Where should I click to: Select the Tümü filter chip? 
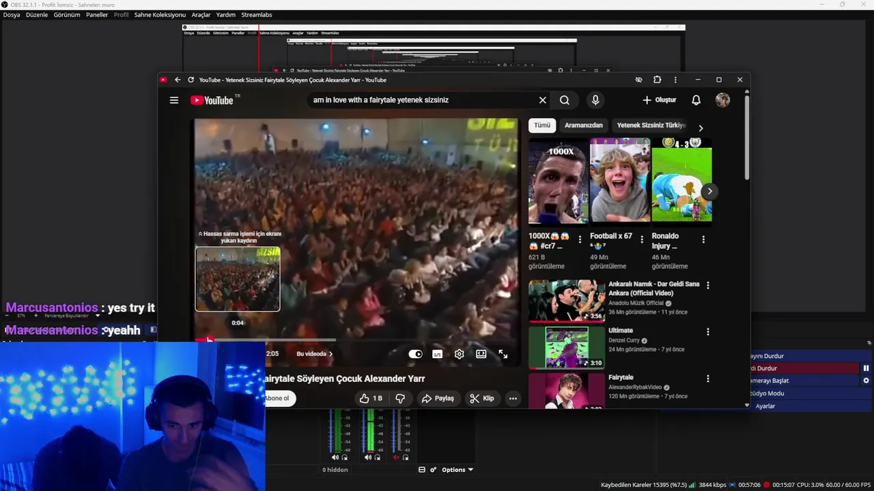pos(542,125)
